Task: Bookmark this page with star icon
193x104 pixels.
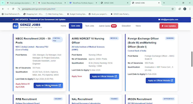Action: pos(173,9)
